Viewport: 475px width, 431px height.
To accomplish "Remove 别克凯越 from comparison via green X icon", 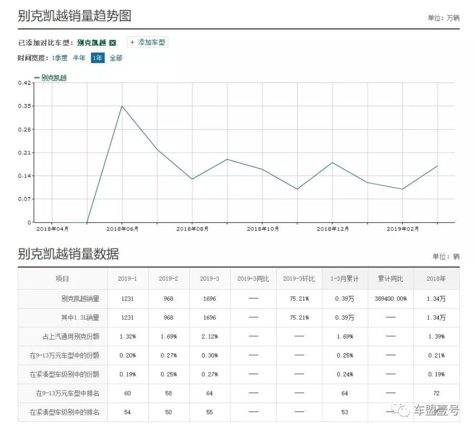I will point(113,43).
